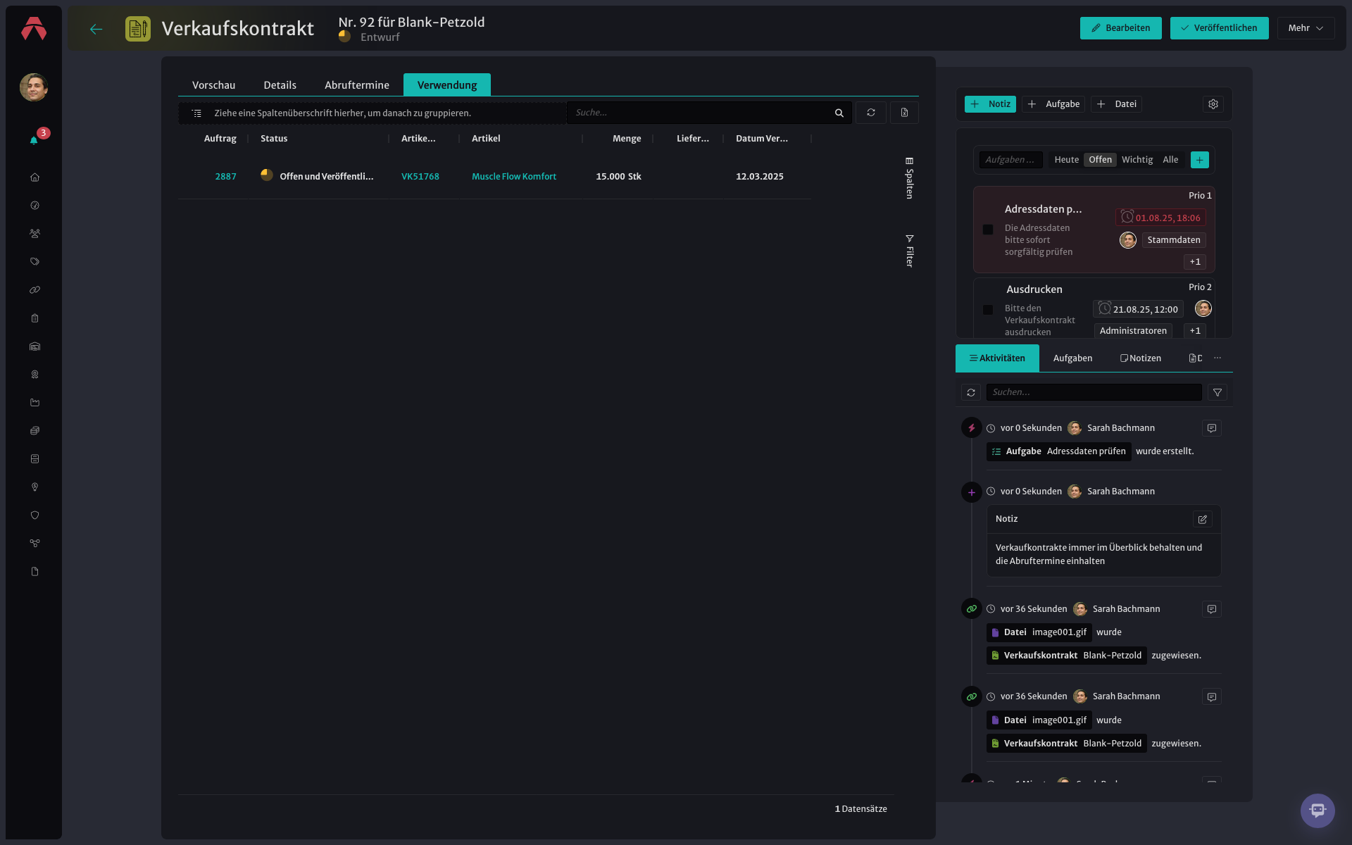The image size is (1352, 845).
Task: Edit the Notiz with pencil icon
Action: [x=1203, y=519]
